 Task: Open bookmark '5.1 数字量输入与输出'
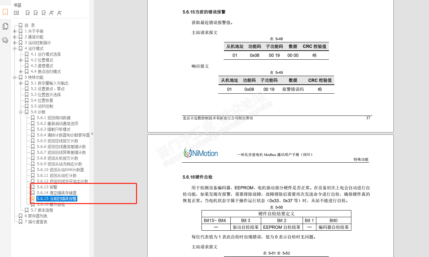tap(50, 83)
